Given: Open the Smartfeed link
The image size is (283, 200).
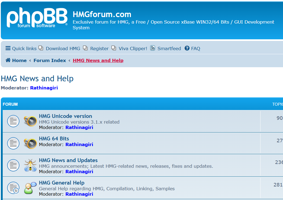Looking at the screenshot, I should (169, 49).
